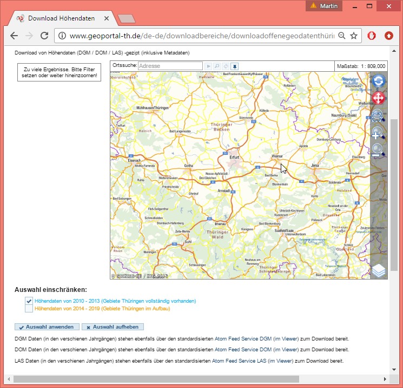
Task: Activate the zoom-to-rectangle map tool
Action: tap(378, 115)
